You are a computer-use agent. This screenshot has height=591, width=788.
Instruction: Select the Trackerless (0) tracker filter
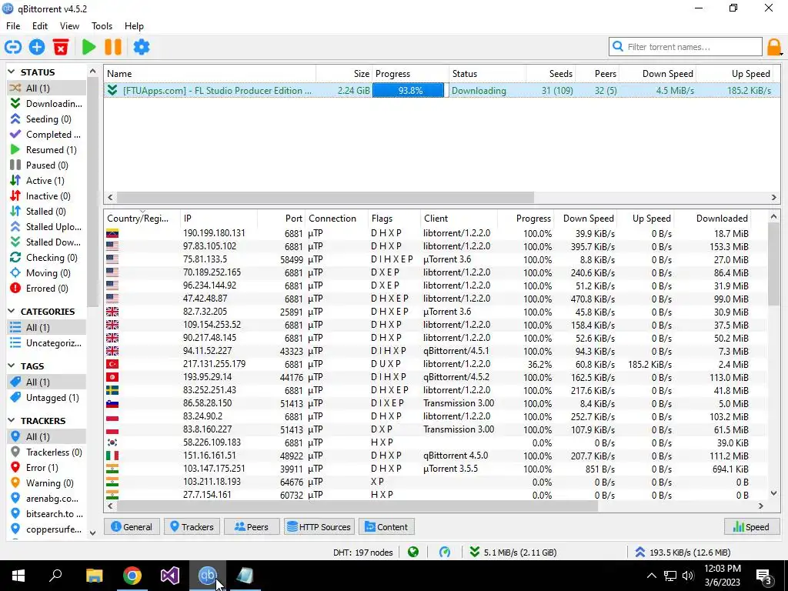coord(46,452)
